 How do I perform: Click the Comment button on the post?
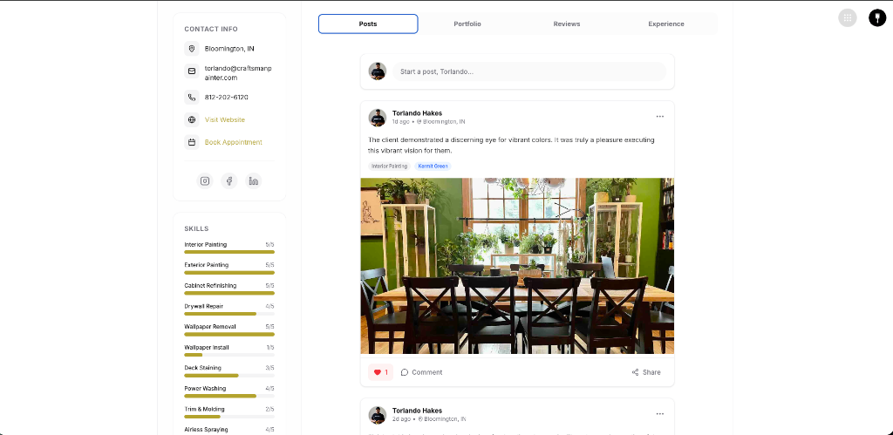click(x=422, y=372)
